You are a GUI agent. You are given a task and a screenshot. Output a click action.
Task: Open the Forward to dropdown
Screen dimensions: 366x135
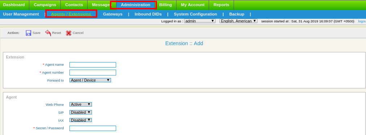[90, 80]
